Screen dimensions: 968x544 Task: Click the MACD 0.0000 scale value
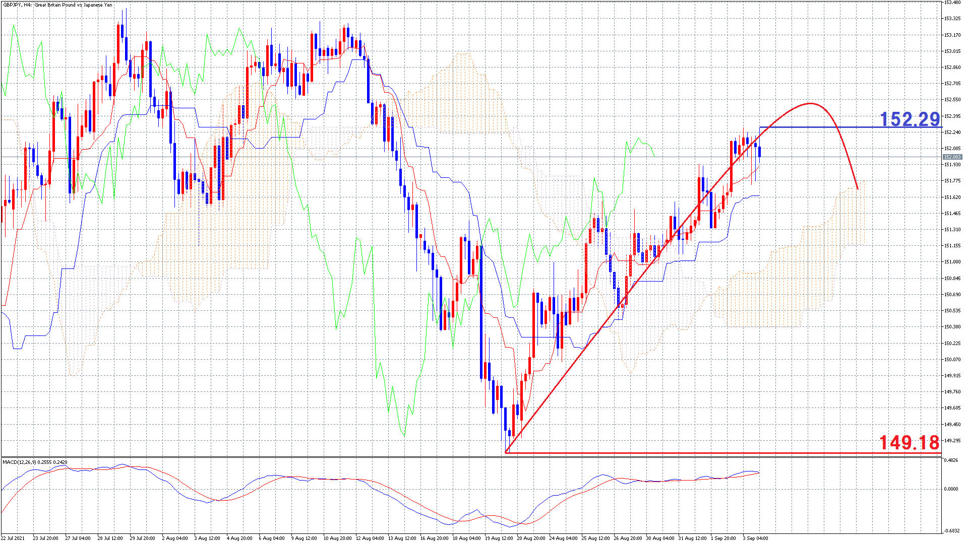pos(951,489)
